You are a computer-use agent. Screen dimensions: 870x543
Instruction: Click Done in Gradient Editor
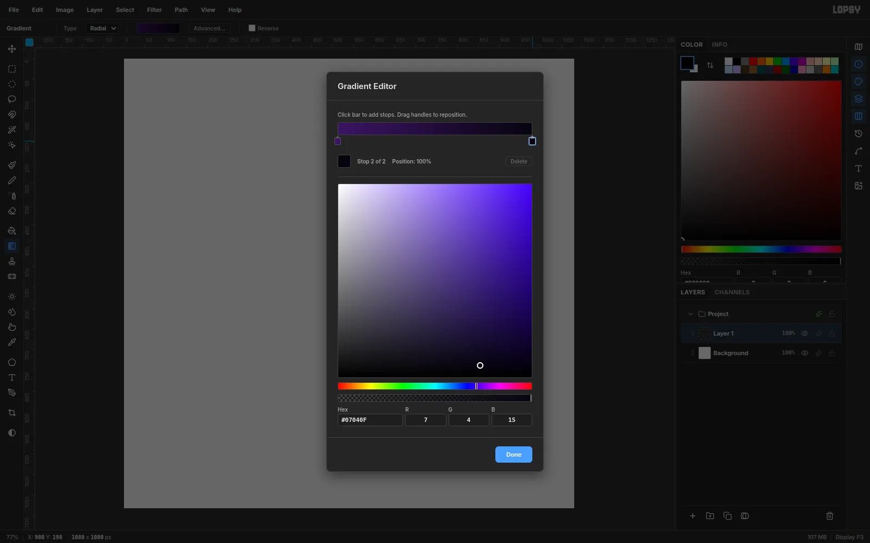click(514, 454)
